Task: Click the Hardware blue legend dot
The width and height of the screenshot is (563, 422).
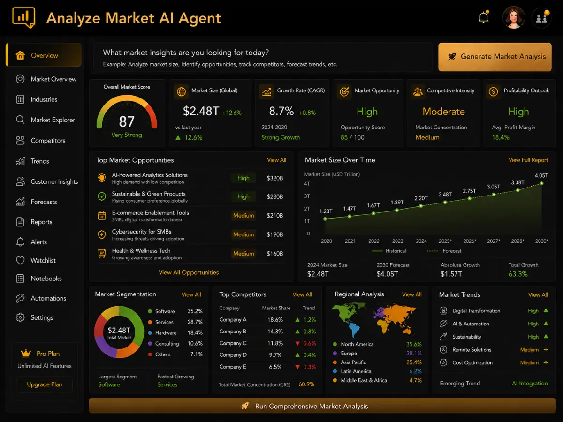Action: 150,333
